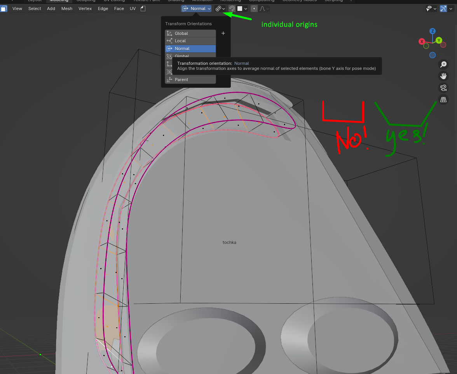This screenshot has height=374, width=457.
Task: Open the Edge menu
Action: [x=103, y=9]
